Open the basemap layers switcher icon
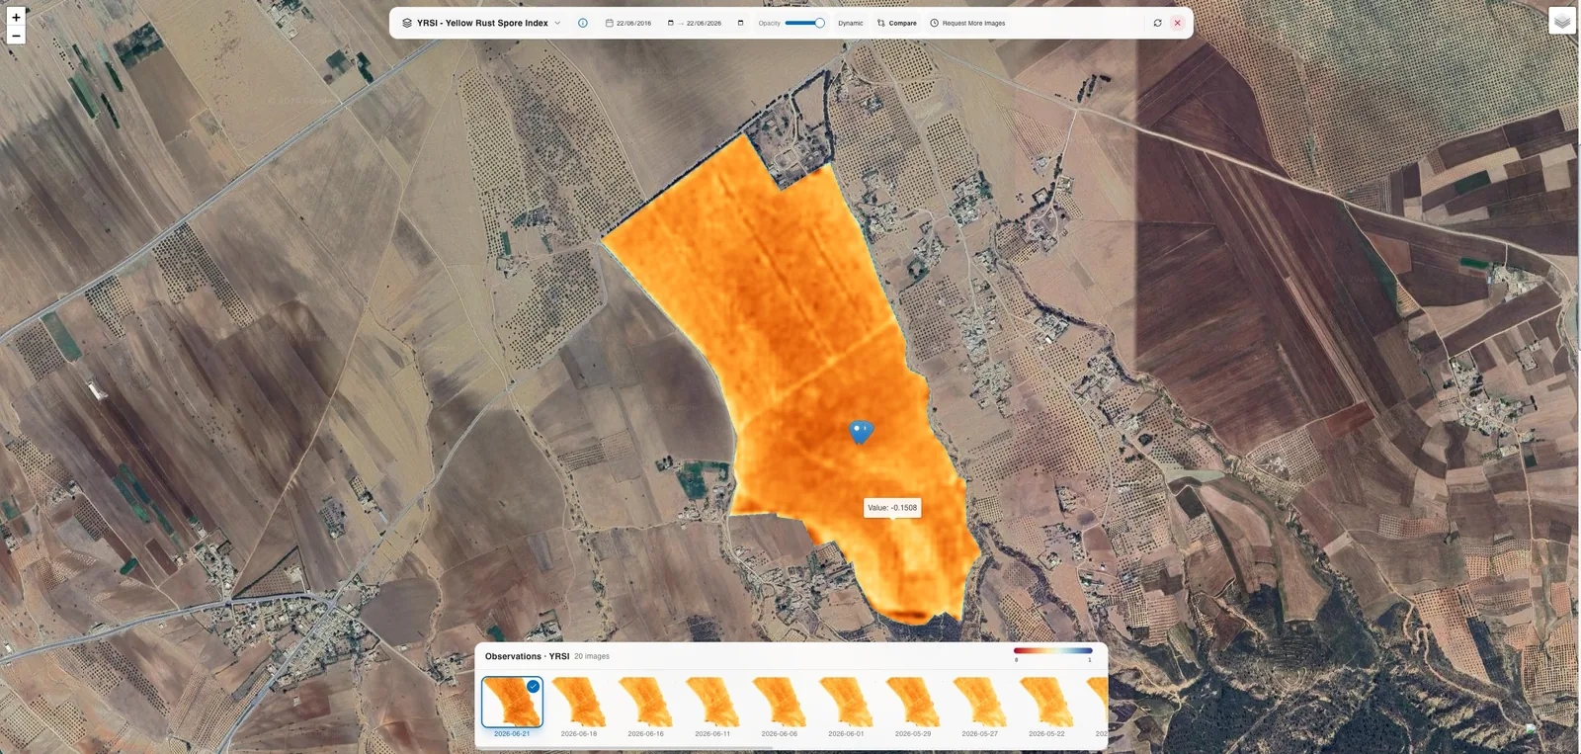This screenshot has height=754, width=1581. [1562, 21]
